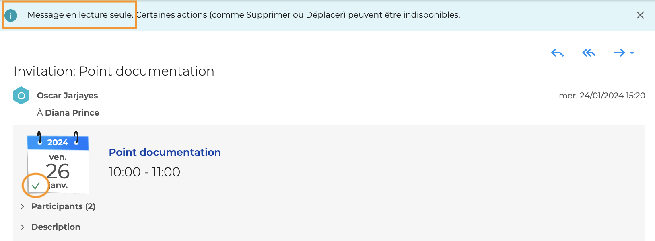Click the Participants (2) label

click(63, 206)
